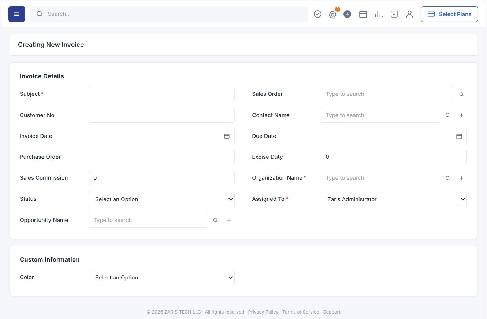487x319 pixels.
Task: Add new contact with plus icon
Action: (x=461, y=115)
